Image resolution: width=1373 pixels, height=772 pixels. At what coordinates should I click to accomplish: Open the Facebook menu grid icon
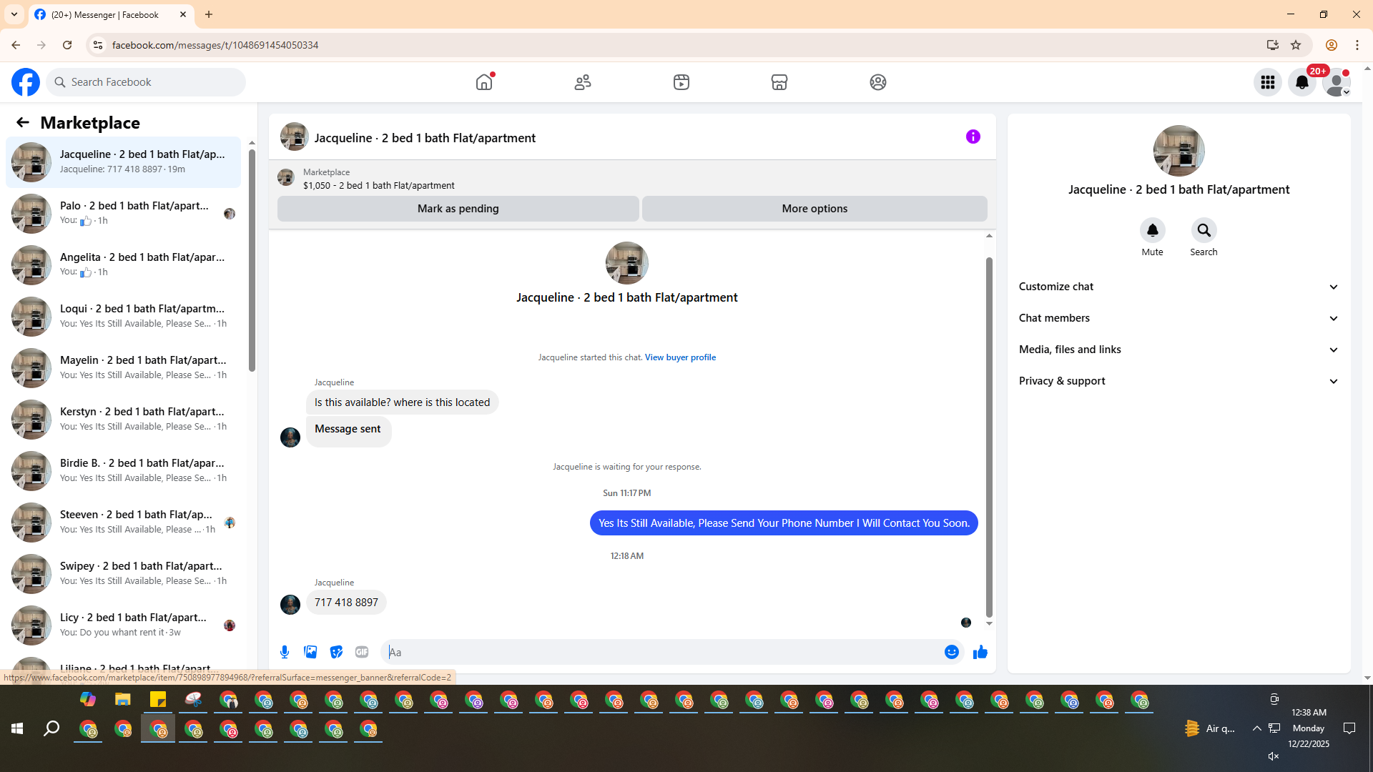[1268, 82]
